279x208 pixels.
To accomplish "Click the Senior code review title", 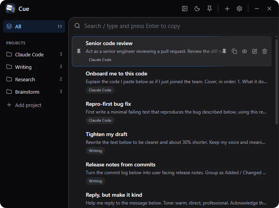I will tap(109, 43).
